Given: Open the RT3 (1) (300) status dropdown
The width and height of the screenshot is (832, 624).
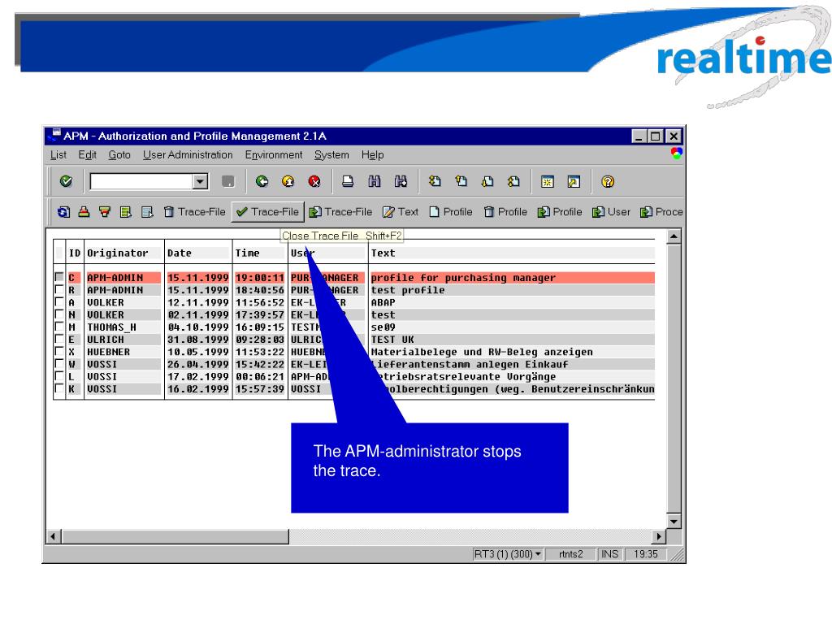Looking at the screenshot, I should (x=538, y=554).
